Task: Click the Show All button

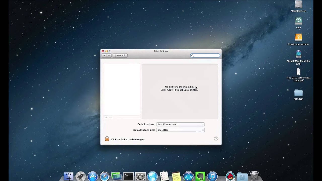Action: click(120, 55)
